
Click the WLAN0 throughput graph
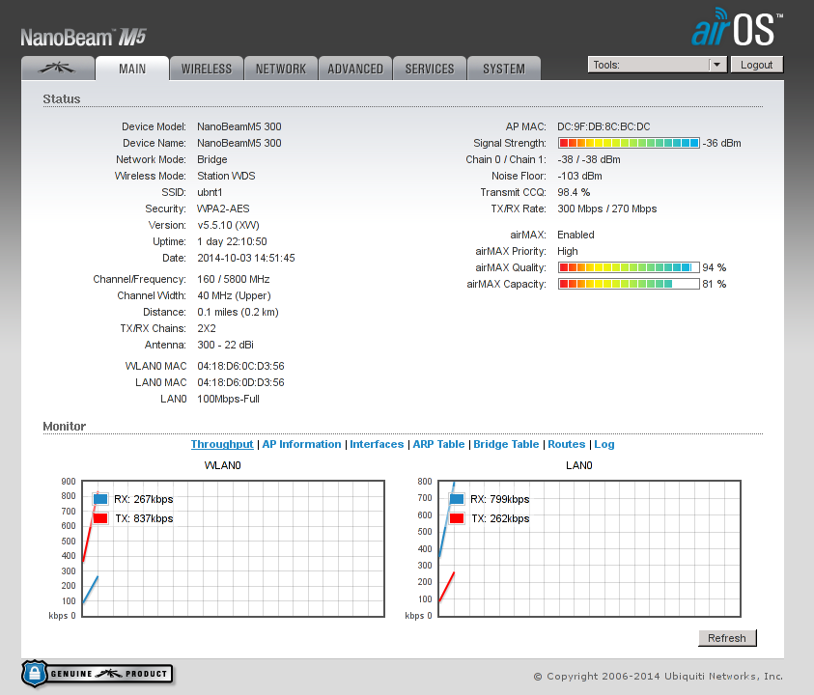click(233, 548)
